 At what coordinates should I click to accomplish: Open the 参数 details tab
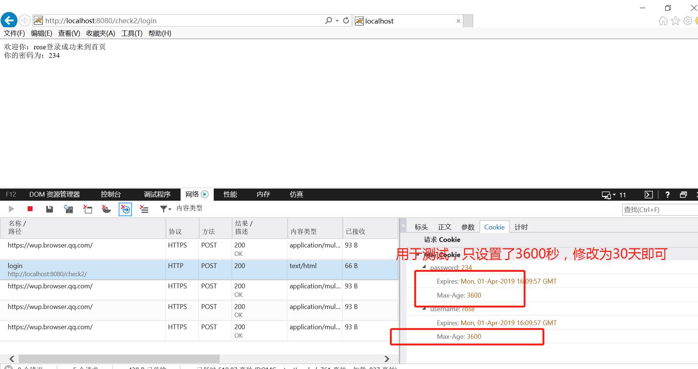[x=468, y=227]
